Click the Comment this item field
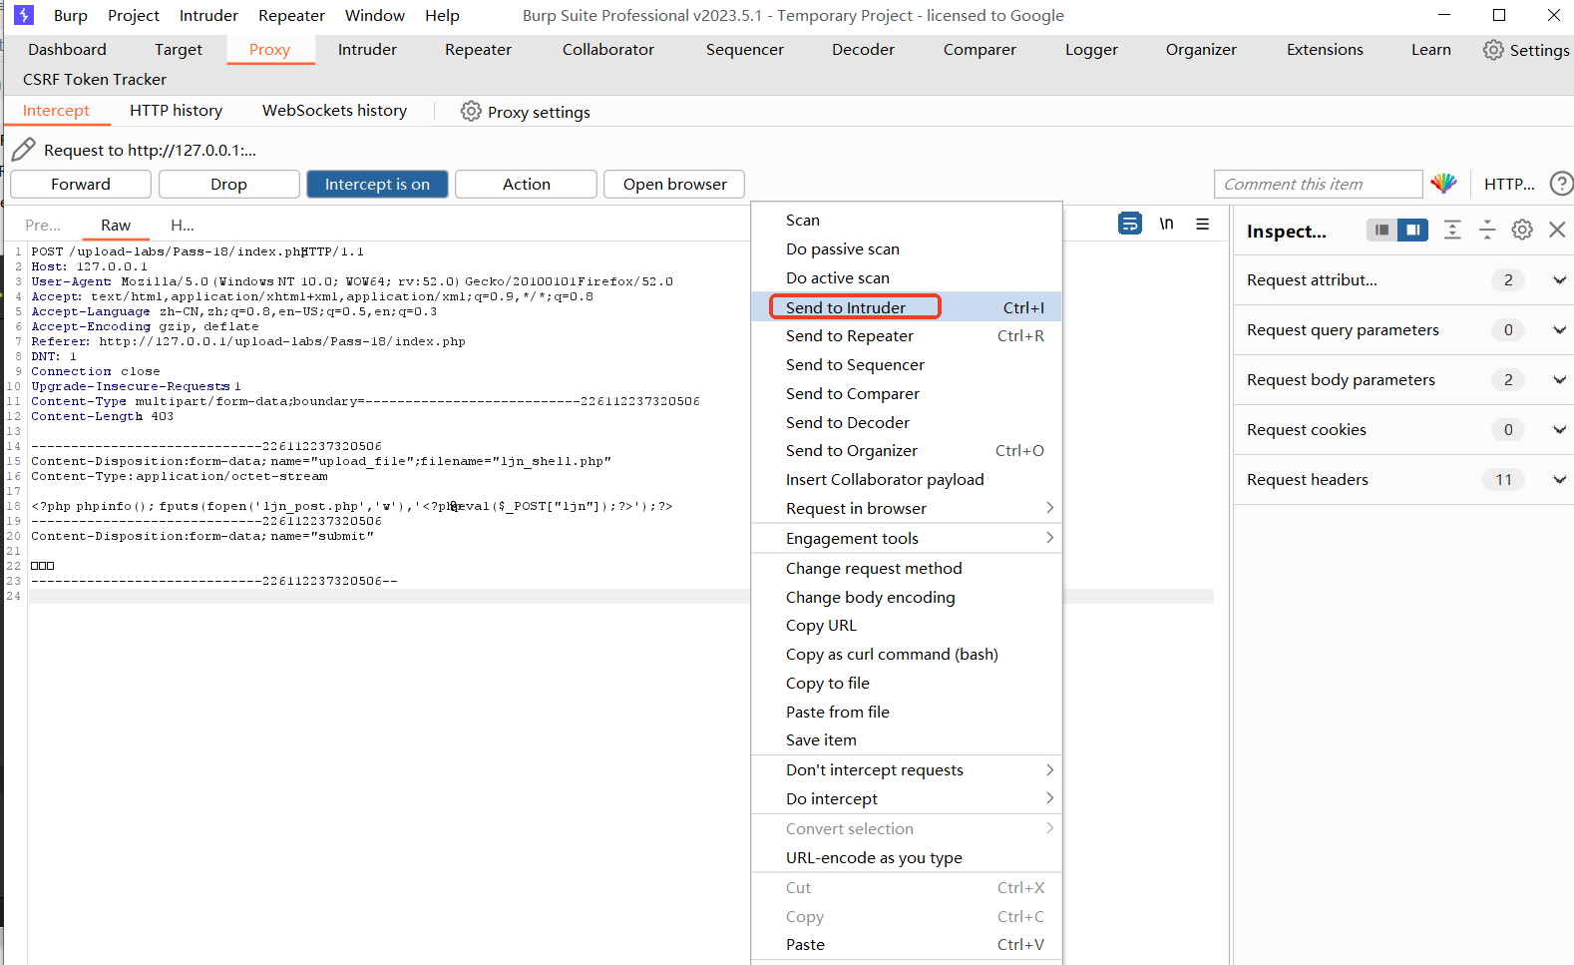Image resolution: width=1574 pixels, height=965 pixels. click(1318, 185)
